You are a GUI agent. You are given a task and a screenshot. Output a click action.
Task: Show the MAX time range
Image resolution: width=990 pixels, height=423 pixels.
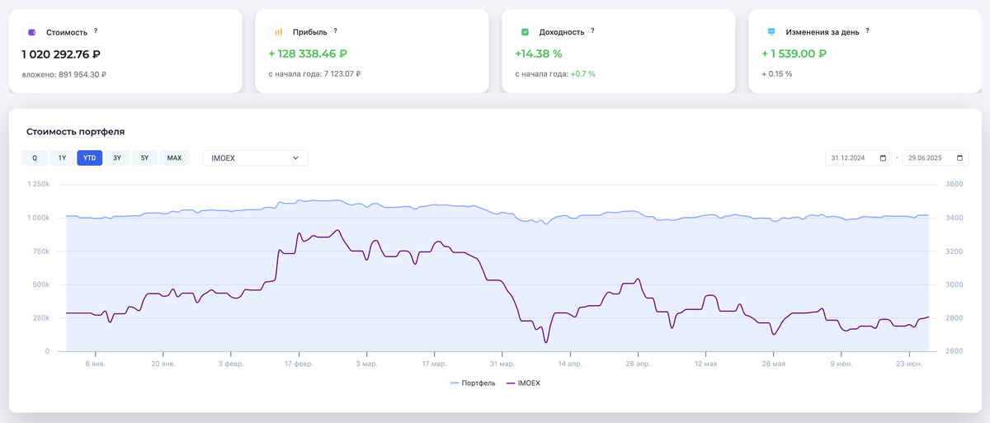(174, 158)
